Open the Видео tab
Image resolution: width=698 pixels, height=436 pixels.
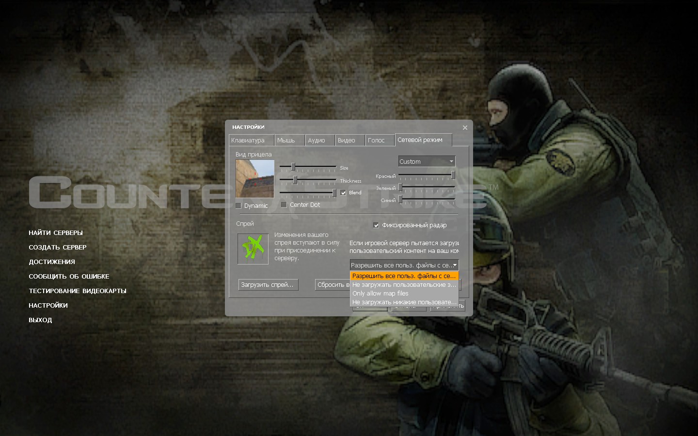click(350, 140)
